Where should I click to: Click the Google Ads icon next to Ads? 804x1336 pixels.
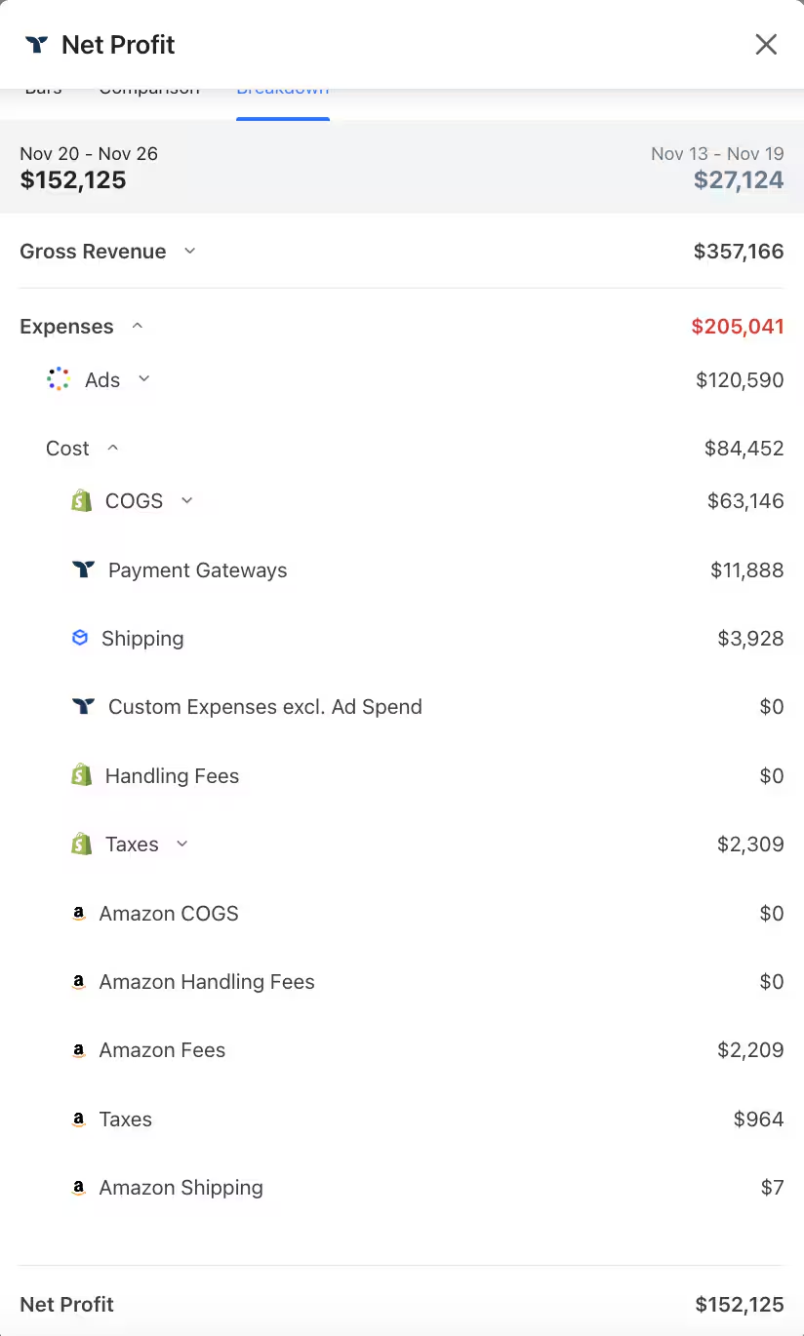coord(58,379)
